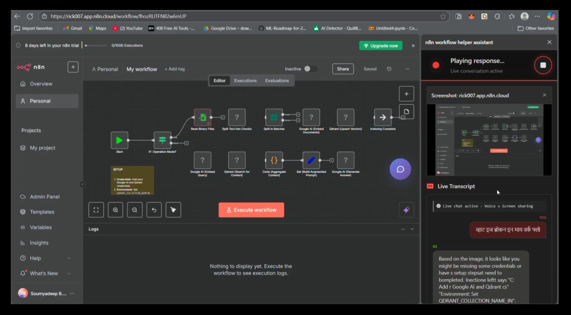Screen dimensions: 571x315
Task: Click the Upgrade now button
Action: pyautogui.click(x=381, y=46)
